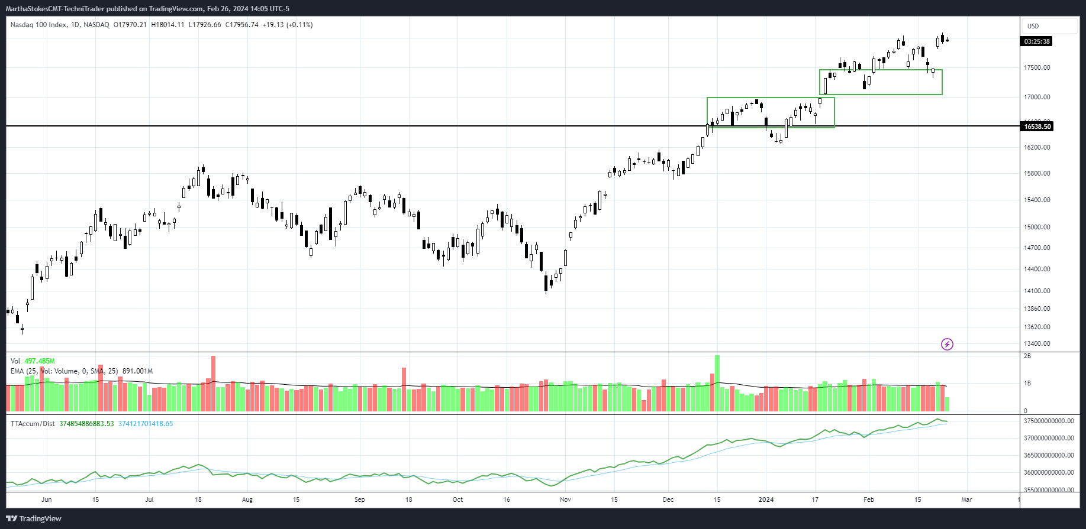
Task: Click the Nasdaq 100 Index symbol title
Action: pyautogui.click(x=38, y=25)
